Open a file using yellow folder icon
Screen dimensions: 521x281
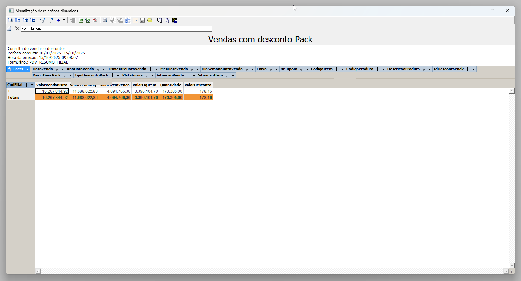[x=150, y=20]
